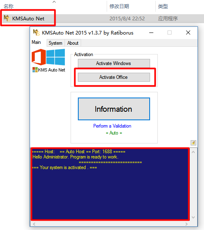Screen dimensions: 204x230
Task: Click the KMSAuto icon in title bar
Action: 36,33
